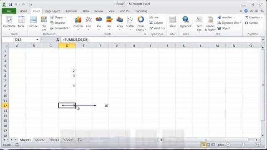The image size is (267, 150).
Task: Open the Add-Ins tab
Action: coord(125,11)
